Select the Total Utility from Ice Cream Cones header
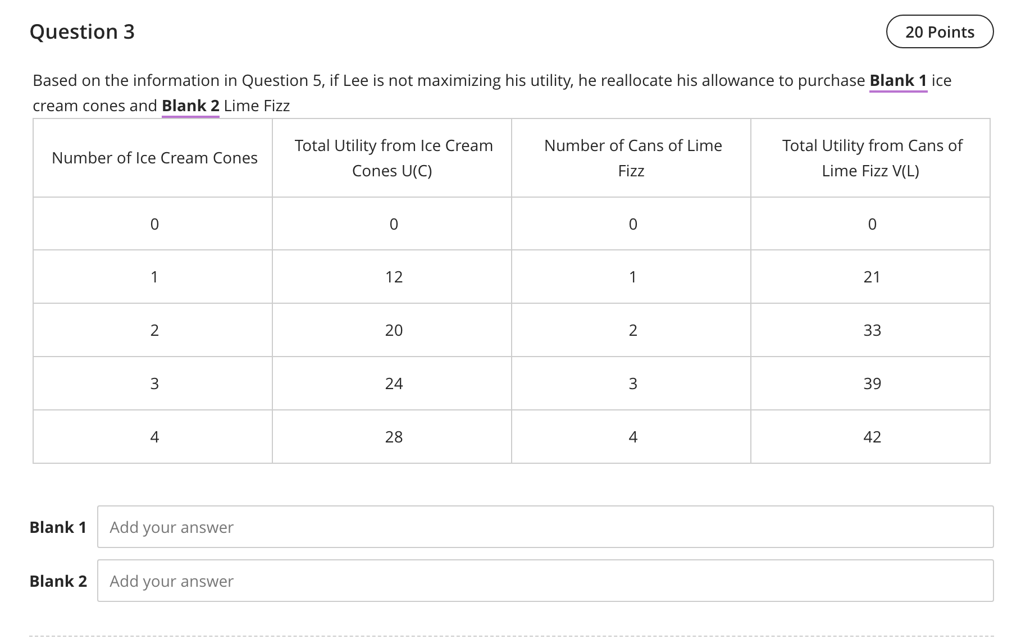The width and height of the screenshot is (1021, 639). coord(394,158)
